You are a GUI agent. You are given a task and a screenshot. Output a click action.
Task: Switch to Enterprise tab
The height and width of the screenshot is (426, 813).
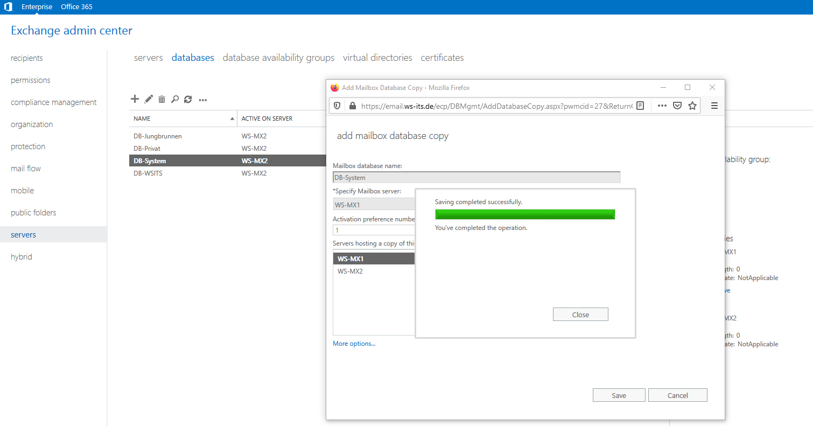[x=37, y=7]
